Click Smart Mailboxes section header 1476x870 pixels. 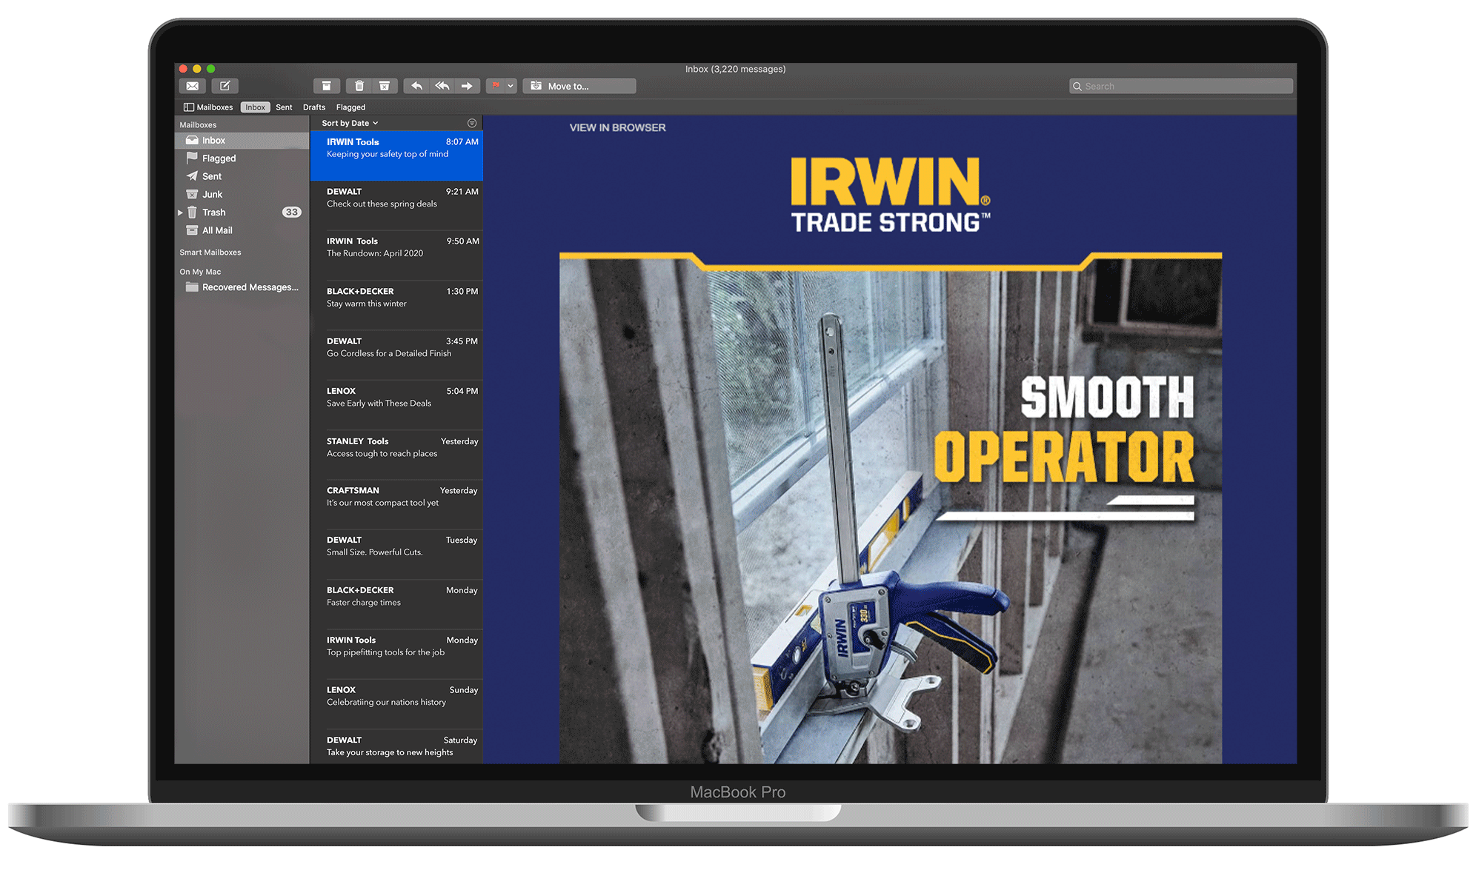(x=210, y=252)
